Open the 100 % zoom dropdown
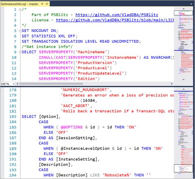This screenshot has height=179, width=195. coord(14,84)
